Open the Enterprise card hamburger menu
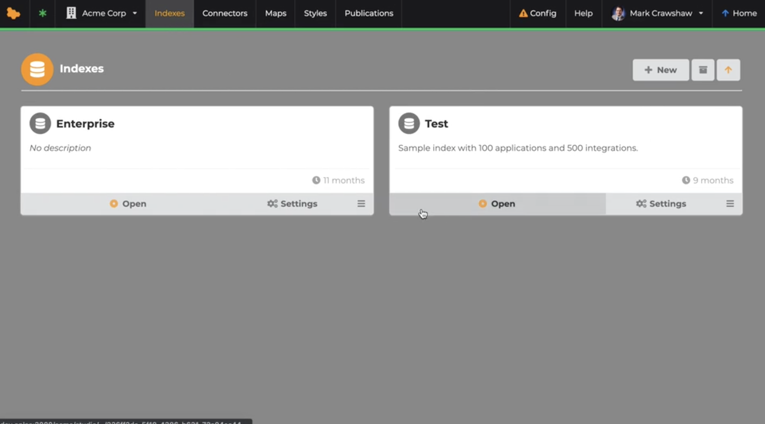 pyautogui.click(x=361, y=204)
